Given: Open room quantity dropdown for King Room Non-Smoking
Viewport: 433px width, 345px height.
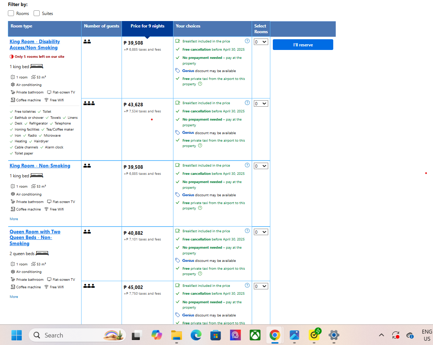Looking at the screenshot, I should coord(261,166).
